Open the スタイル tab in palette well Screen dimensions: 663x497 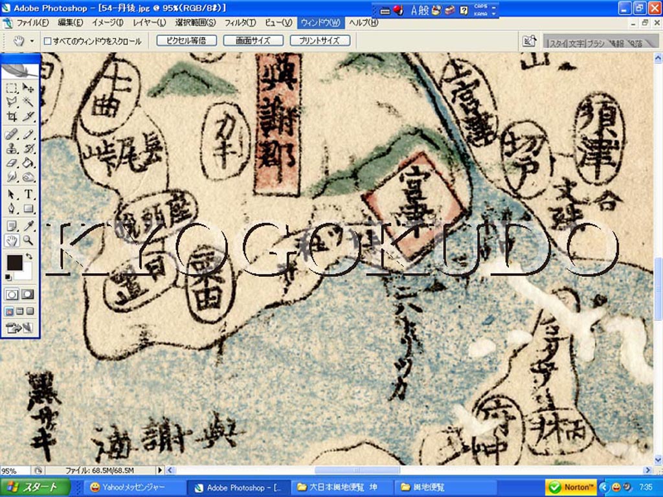tap(559, 43)
